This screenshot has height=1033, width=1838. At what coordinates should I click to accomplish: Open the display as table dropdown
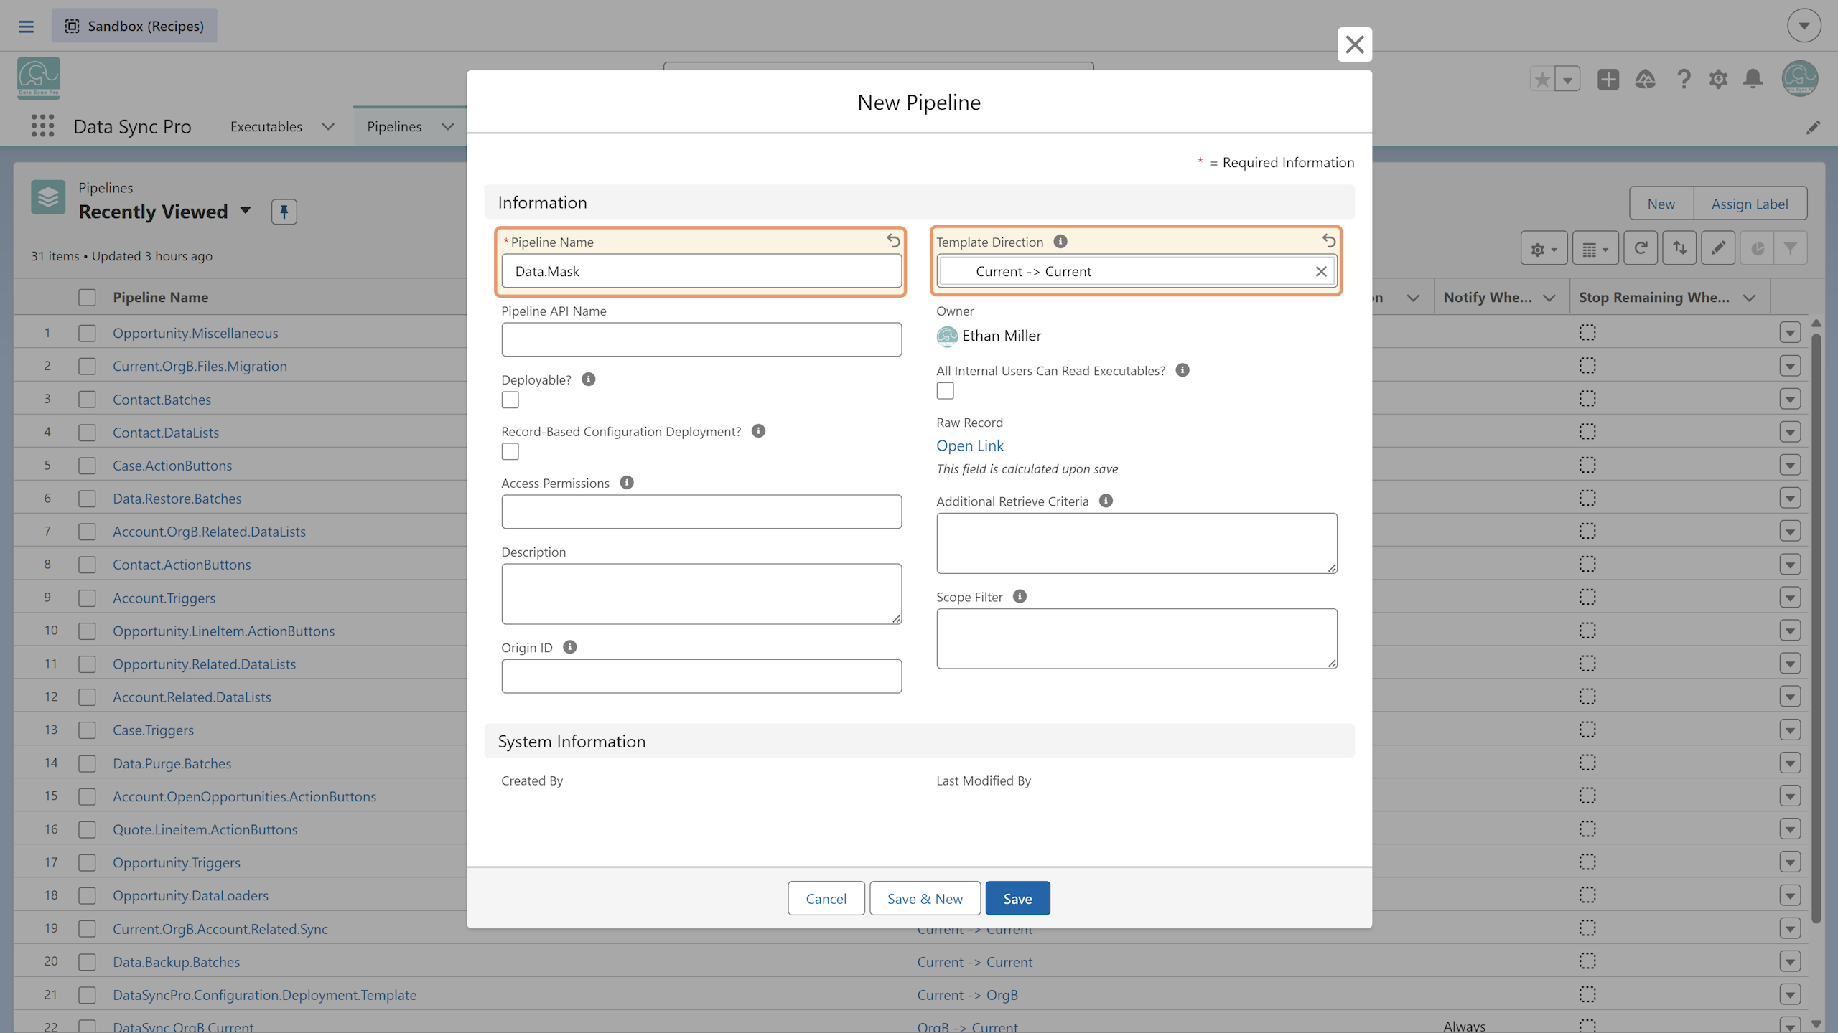[x=1595, y=248]
